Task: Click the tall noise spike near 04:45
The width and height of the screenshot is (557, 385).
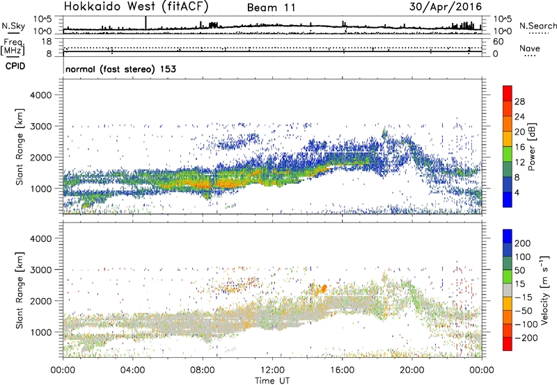Action: (x=146, y=23)
